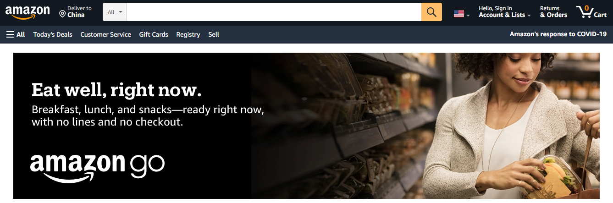
Task: Open Returns & Orders link
Action: [x=553, y=12]
